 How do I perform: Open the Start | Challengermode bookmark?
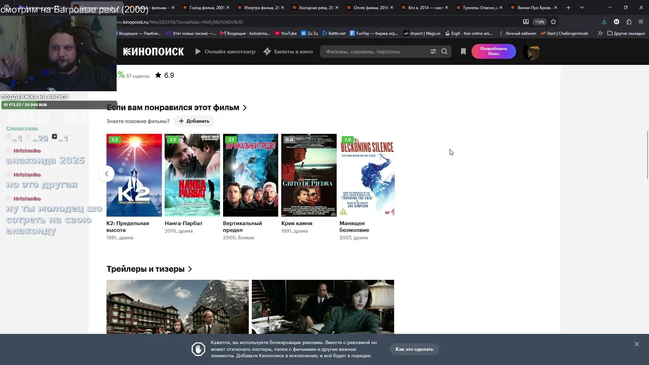coord(564,33)
